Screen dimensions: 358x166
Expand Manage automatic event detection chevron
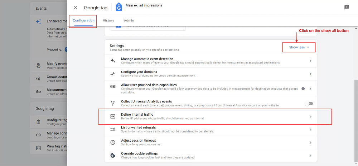(310, 61)
